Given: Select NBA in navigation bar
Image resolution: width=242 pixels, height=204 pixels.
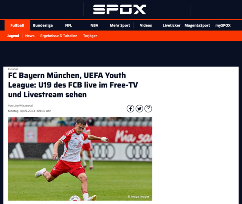Looking at the screenshot, I should pyautogui.click(x=94, y=25).
